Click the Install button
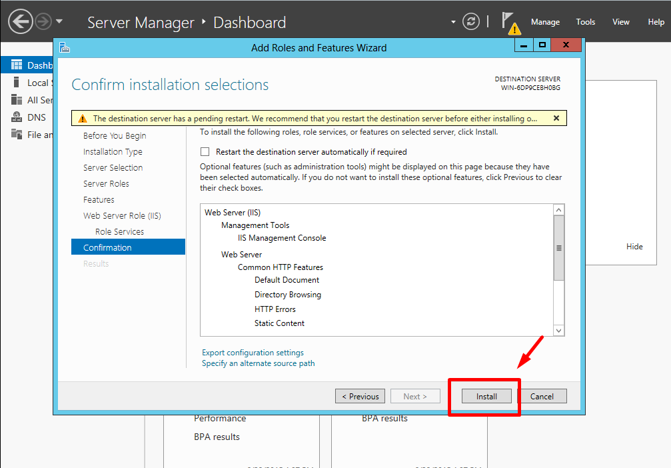This screenshot has height=468, width=671. click(x=486, y=396)
